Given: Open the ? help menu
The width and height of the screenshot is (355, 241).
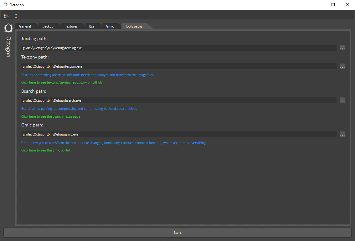Looking at the screenshot, I should tap(16, 16).
